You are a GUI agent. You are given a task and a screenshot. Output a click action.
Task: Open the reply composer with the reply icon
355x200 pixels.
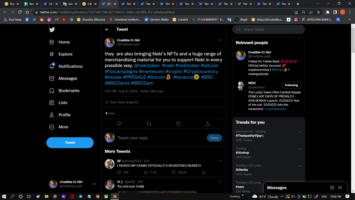coord(119,124)
